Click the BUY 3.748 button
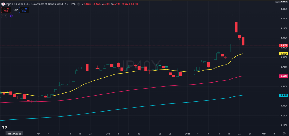 coord(24,10)
